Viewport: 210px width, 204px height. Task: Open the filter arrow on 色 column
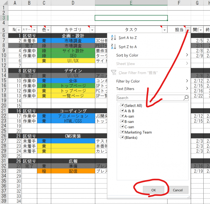coord(48,30)
